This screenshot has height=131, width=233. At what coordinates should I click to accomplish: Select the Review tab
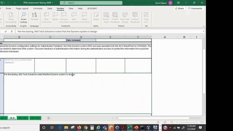(x=60, y=8)
